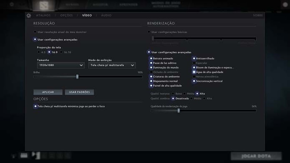This screenshot has width=290, height=163.
Task: Click the USAR PADRÕES button
Action: [79, 92]
